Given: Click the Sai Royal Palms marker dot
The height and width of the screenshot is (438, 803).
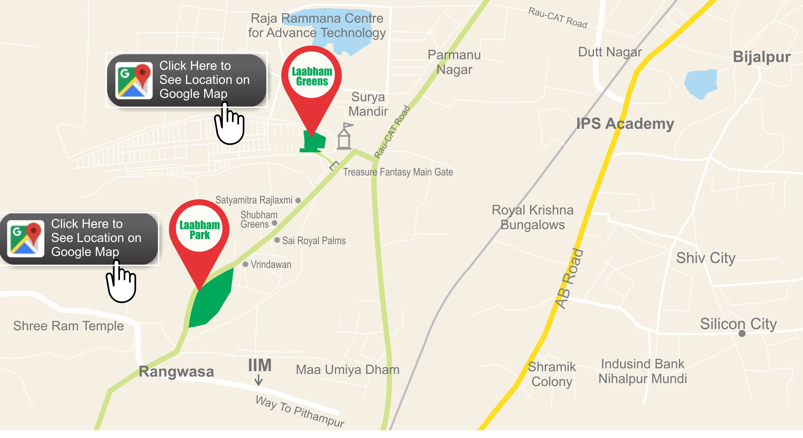Looking at the screenshot, I should (277, 240).
